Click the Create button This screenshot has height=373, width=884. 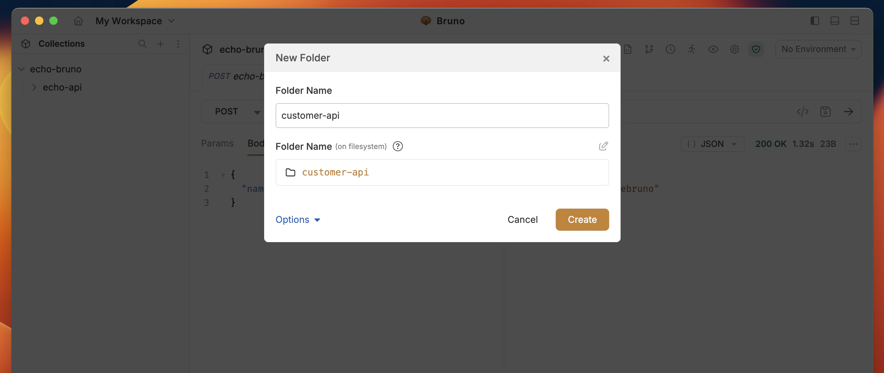(582, 220)
